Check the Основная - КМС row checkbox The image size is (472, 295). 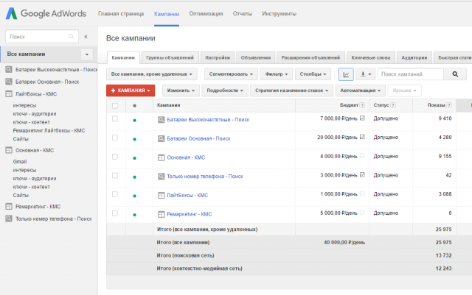tap(115, 157)
